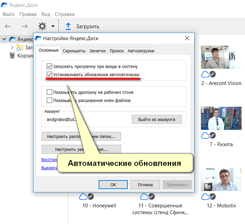Open the 7 - Риэлта video thumbnail

pos(221,118)
